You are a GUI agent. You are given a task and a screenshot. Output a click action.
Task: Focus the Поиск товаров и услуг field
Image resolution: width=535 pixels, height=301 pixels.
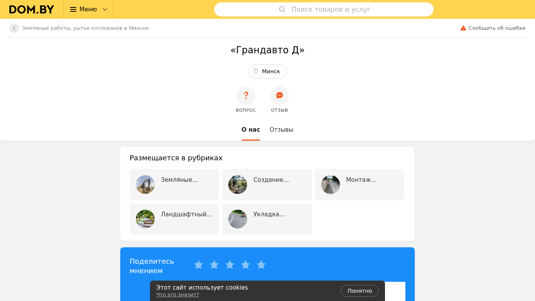[324, 9]
